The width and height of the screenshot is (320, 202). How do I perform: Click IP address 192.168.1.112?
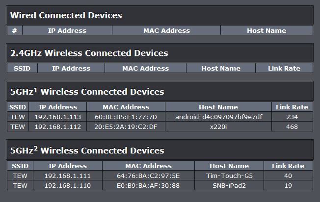[58, 127]
